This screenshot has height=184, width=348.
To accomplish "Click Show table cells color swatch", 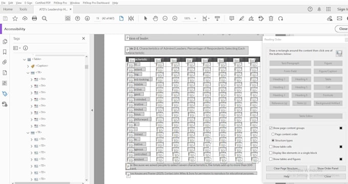I will coord(341,147).
